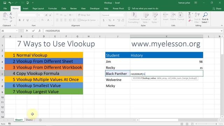Switch to Normal view icon in status bar
This screenshot has width=224, height=126.
pos(182,124)
